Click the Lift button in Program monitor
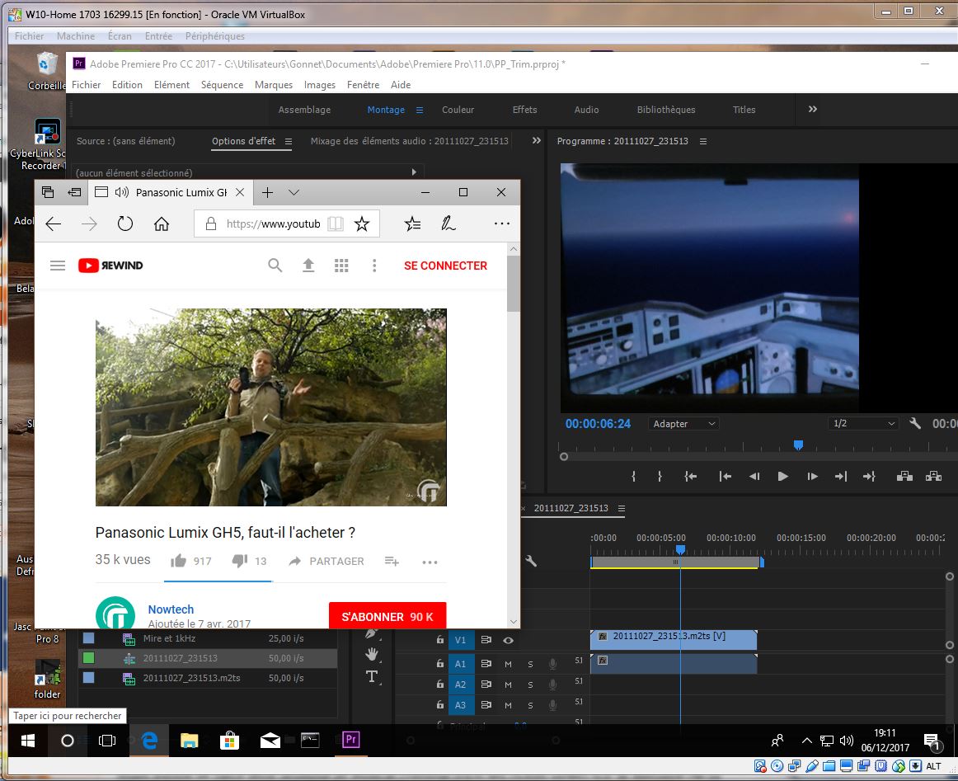Viewport: 958px width, 781px height. coord(904,477)
